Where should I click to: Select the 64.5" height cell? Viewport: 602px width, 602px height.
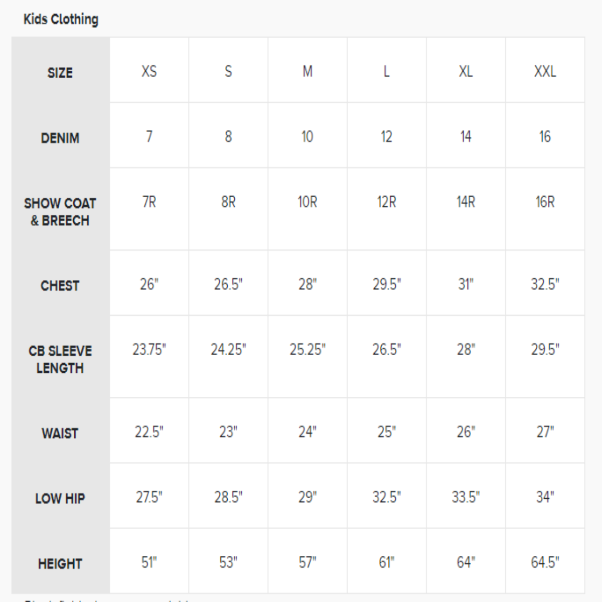click(545, 562)
